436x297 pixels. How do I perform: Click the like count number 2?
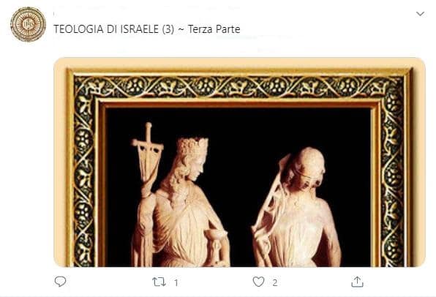[275, 283]
